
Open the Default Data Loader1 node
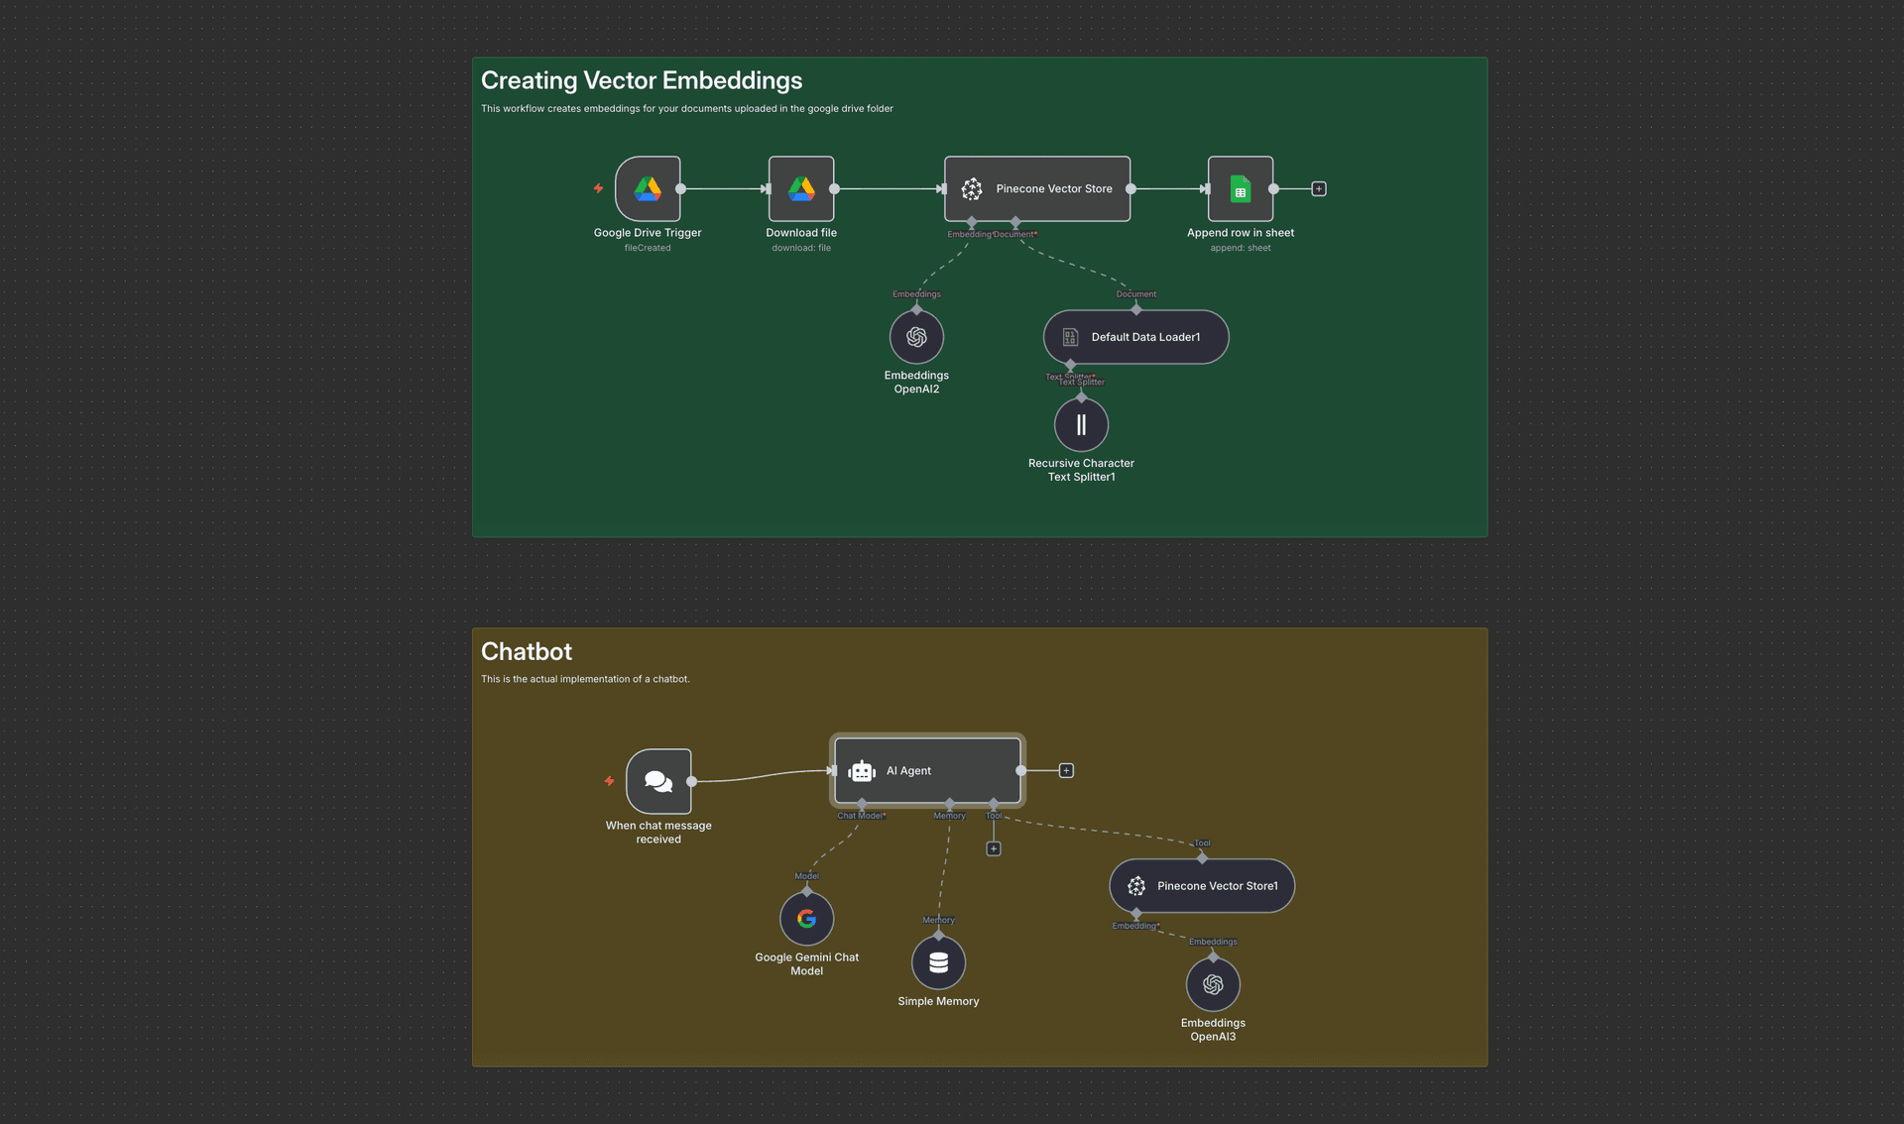[1135, 337]
